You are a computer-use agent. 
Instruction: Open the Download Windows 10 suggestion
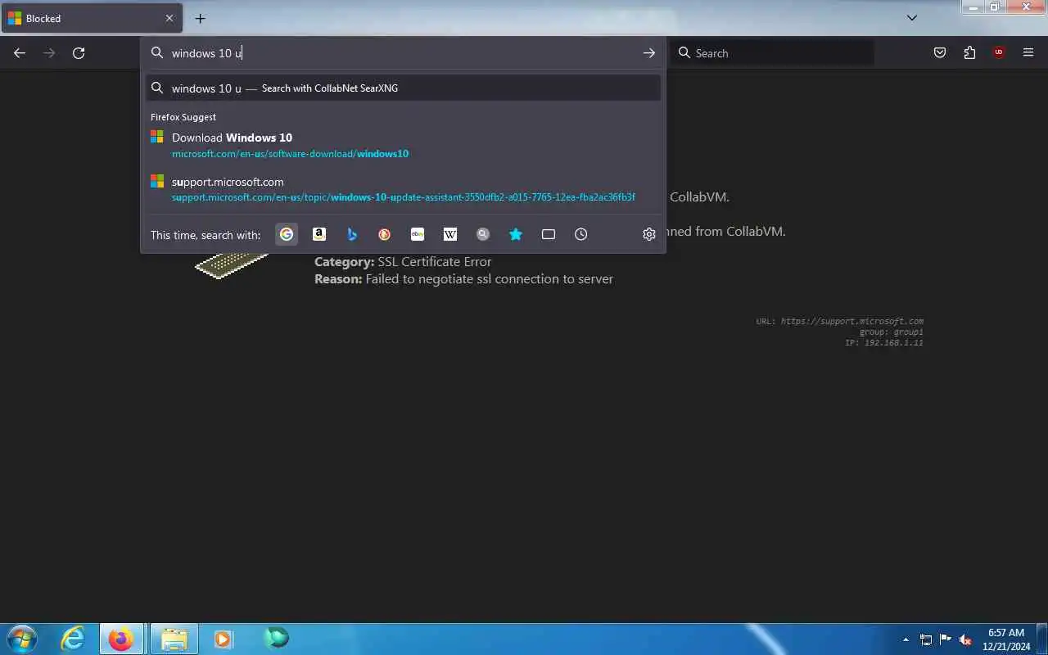[x=403, y=145]
